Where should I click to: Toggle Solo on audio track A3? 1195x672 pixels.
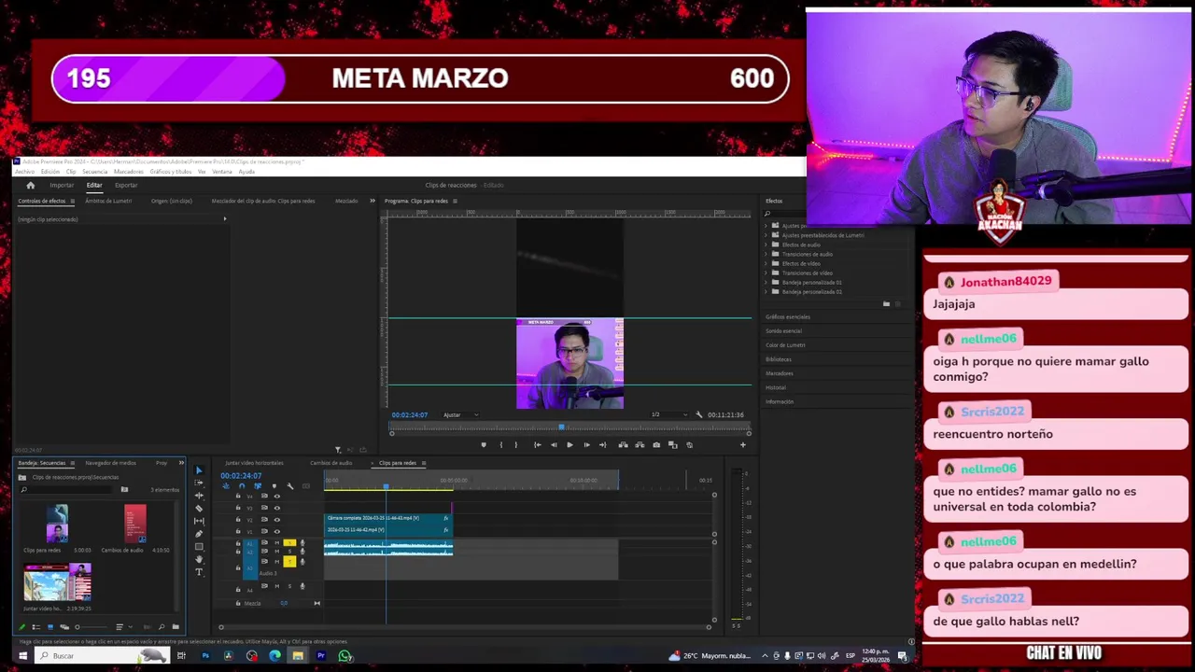click(x=289, y=562)
